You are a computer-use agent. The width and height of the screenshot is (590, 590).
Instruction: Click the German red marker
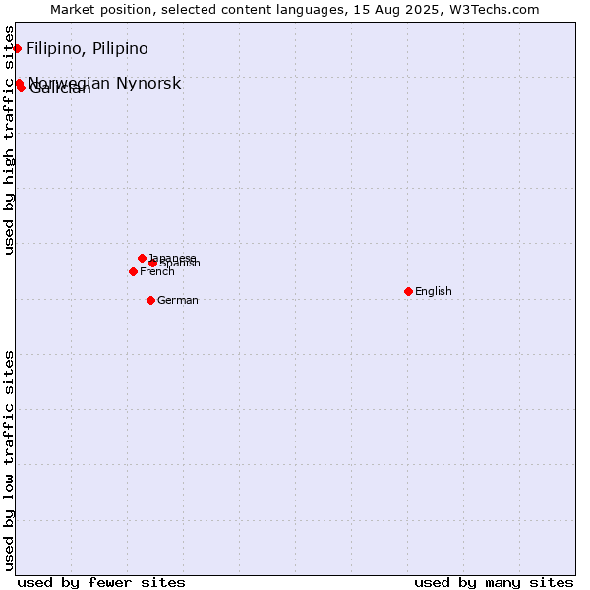pyautogui.click(x=150, y=301)
